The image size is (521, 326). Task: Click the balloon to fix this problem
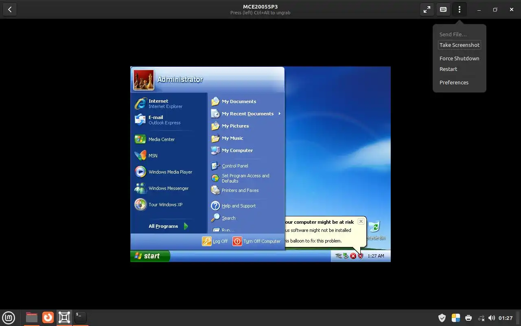point(313,241)
